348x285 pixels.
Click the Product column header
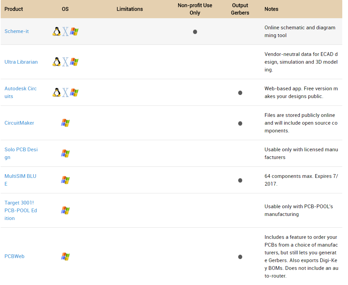tap(14, 9)
